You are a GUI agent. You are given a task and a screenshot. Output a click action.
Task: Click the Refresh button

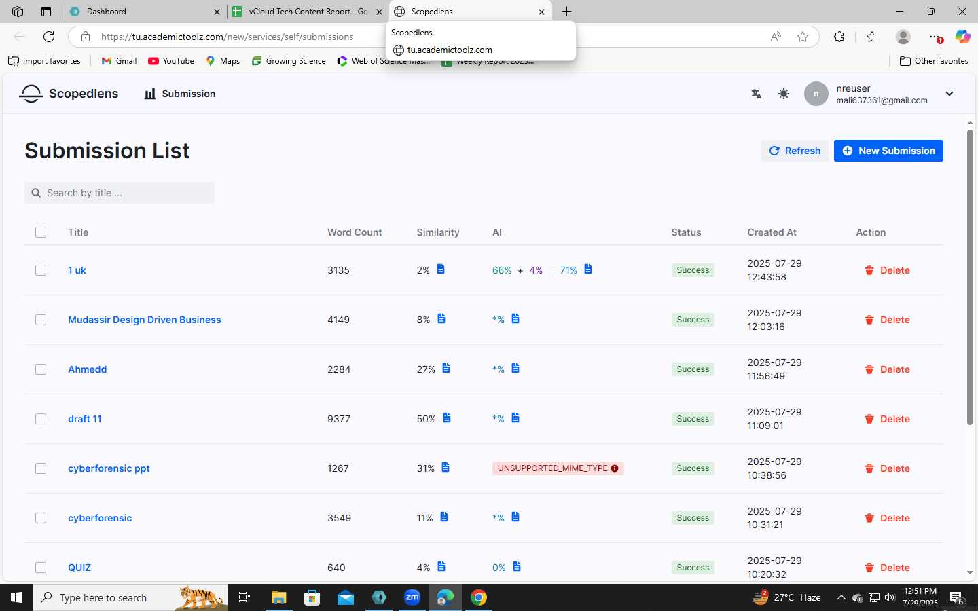(795, 151)
